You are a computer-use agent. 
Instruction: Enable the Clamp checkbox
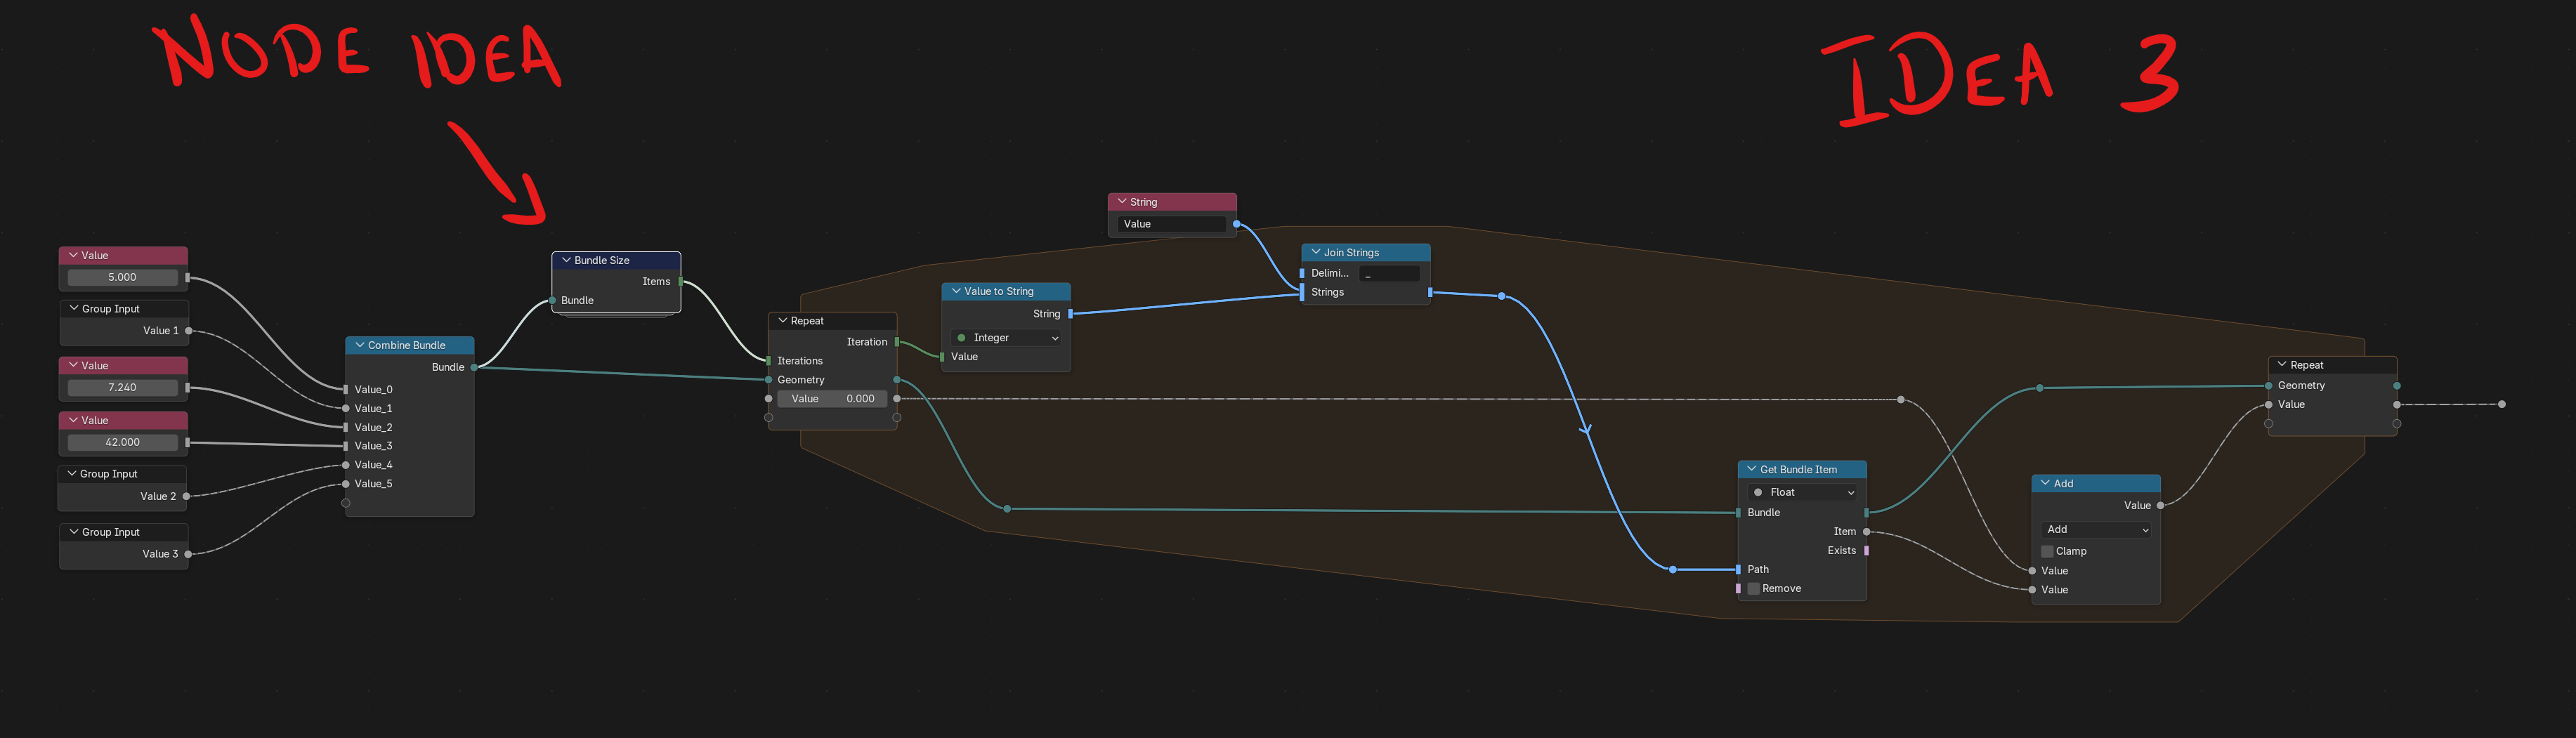pos(2047,551)
